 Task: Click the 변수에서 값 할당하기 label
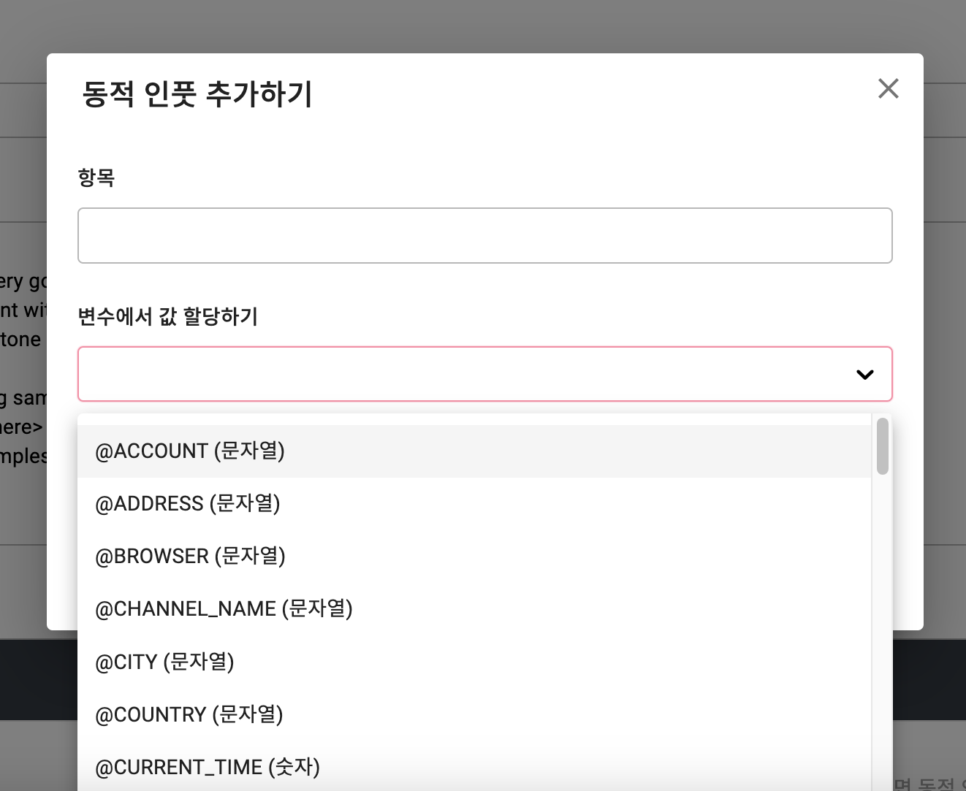(167, 316)
